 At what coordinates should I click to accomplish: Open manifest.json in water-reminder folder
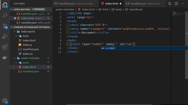[31, 71]
